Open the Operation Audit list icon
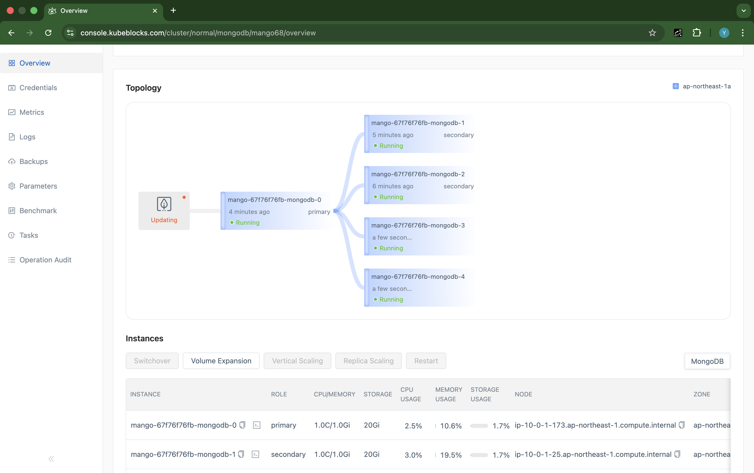 click(x=12, y=260)
